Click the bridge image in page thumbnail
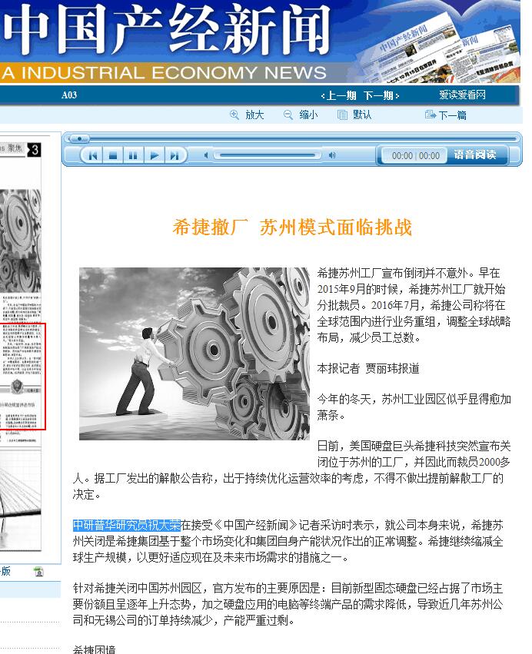The width and height of the screenshot is (532, 654). click(x=21, y=500)
